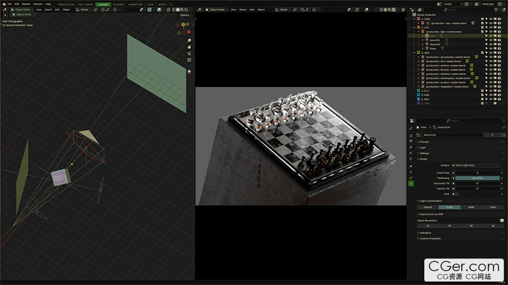Click the zoom magnifier gizmo in left viewport
Image resolution: width=508 pixels, height=285 pixels.
pos(189,40)
